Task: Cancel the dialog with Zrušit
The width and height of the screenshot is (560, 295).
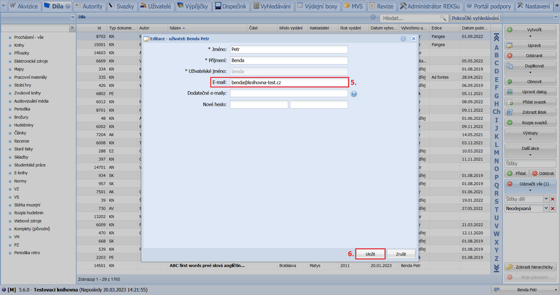Action: 401,254
